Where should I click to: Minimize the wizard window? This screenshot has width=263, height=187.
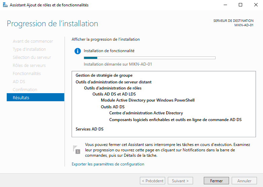tap(225, 5)
